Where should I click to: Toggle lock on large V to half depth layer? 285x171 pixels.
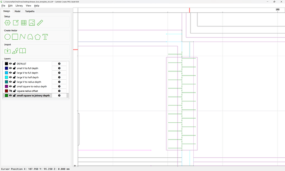(x=14, y=77)
